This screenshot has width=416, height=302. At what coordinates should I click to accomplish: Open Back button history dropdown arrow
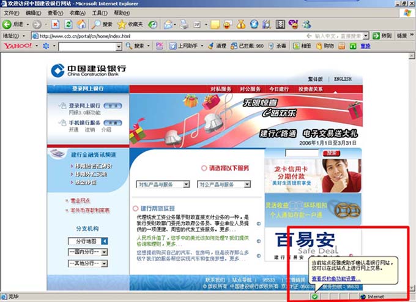(x=28, y=25)
